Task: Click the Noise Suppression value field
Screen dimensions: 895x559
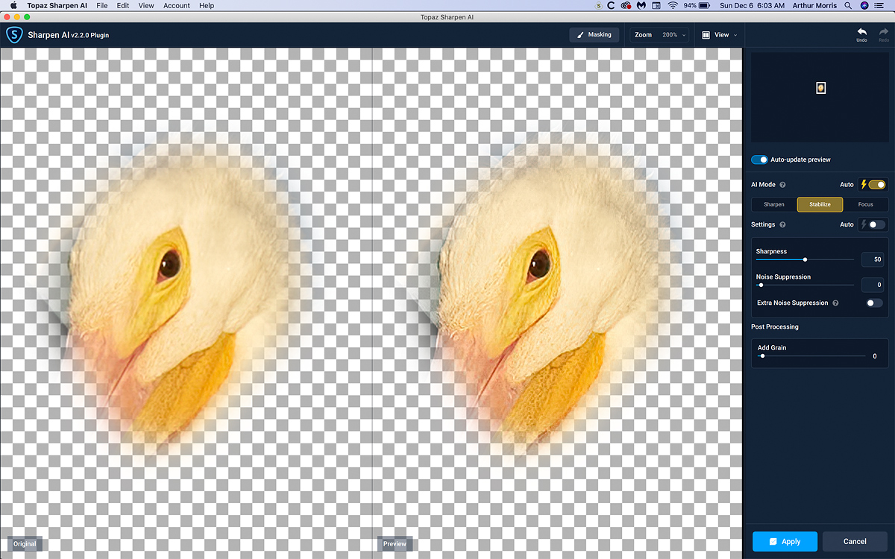Action: pos(873,285)
